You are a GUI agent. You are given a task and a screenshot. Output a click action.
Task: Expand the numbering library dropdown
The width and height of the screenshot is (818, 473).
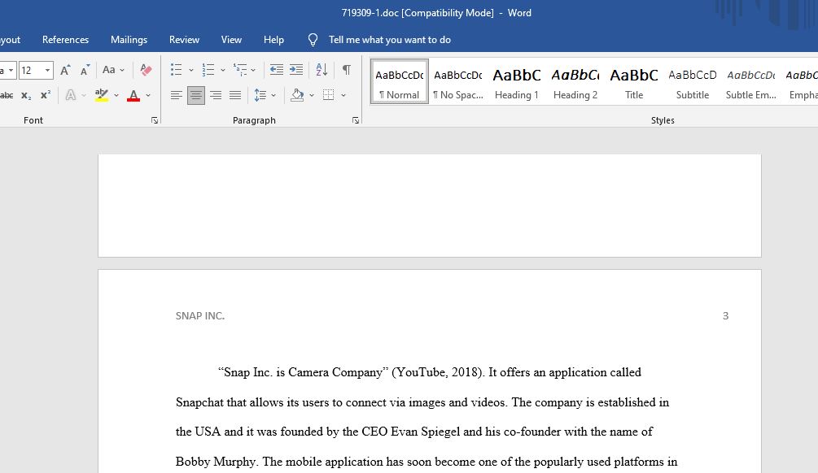pos(223,70)
